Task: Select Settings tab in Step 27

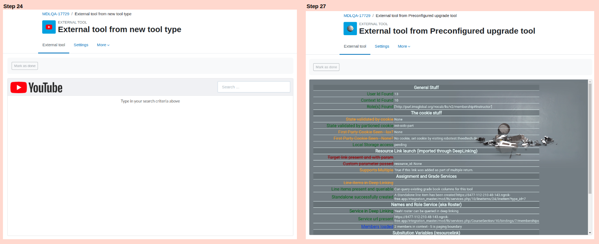Action: [x=382, y=47]
